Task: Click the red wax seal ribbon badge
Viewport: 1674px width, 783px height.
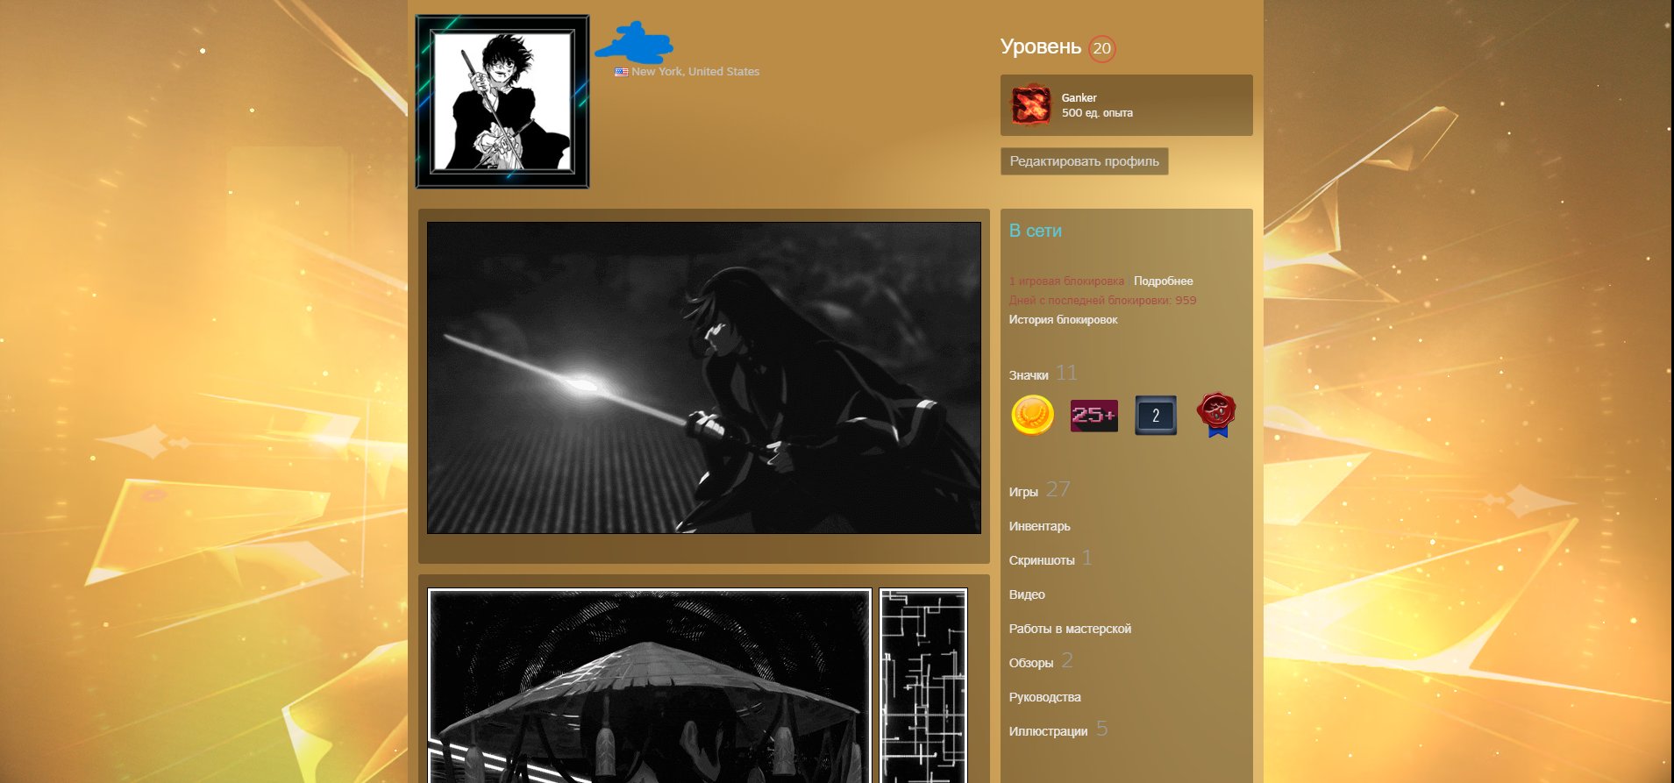Action: tap(1217, 415)
